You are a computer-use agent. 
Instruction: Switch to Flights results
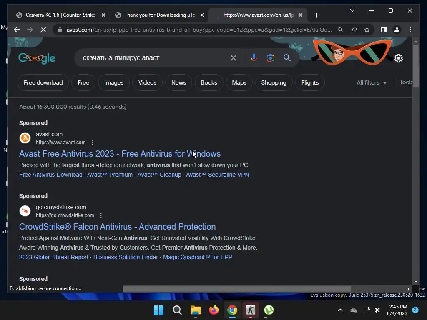(x=310, y=83)
